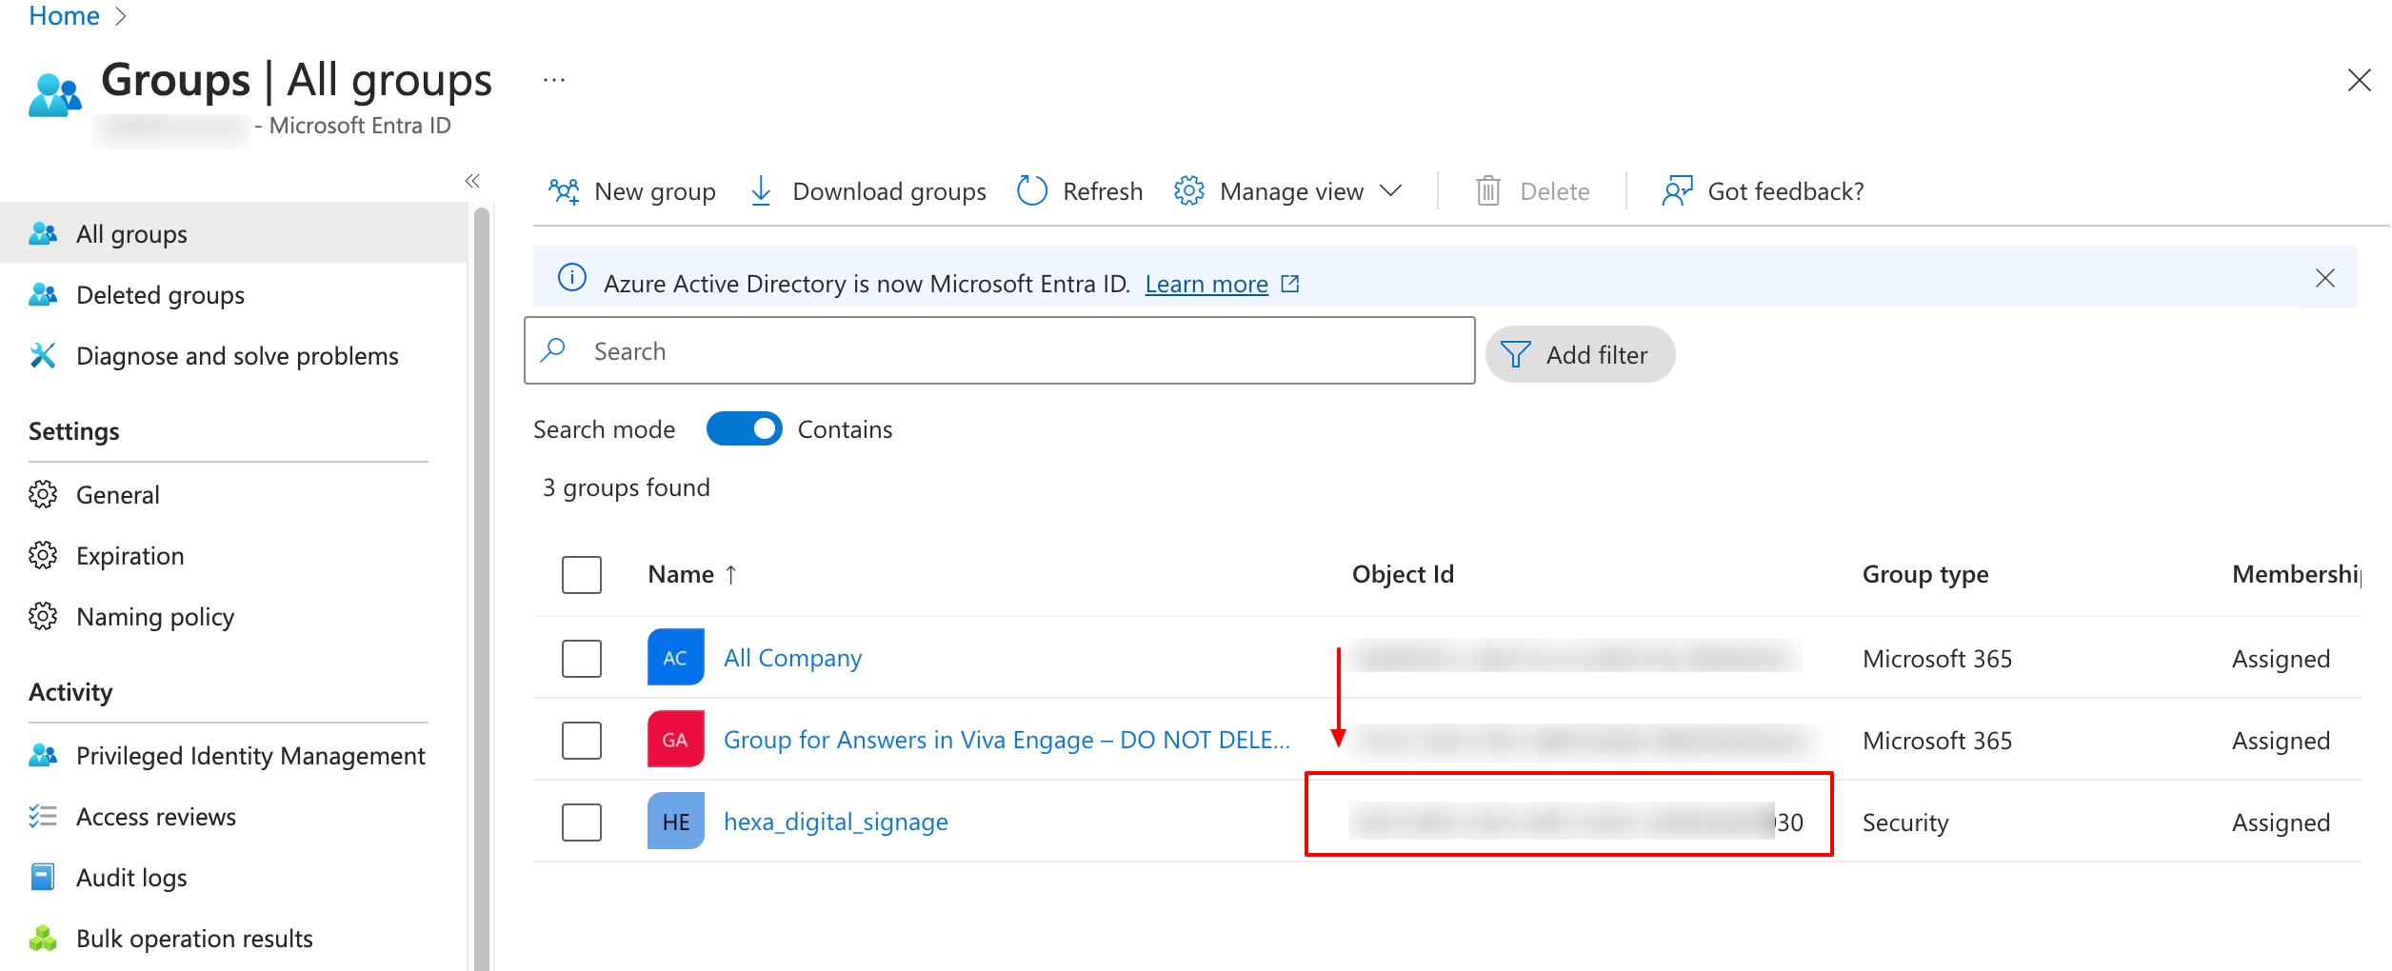Tick the select-all checkbox in the header

(582, 575)
